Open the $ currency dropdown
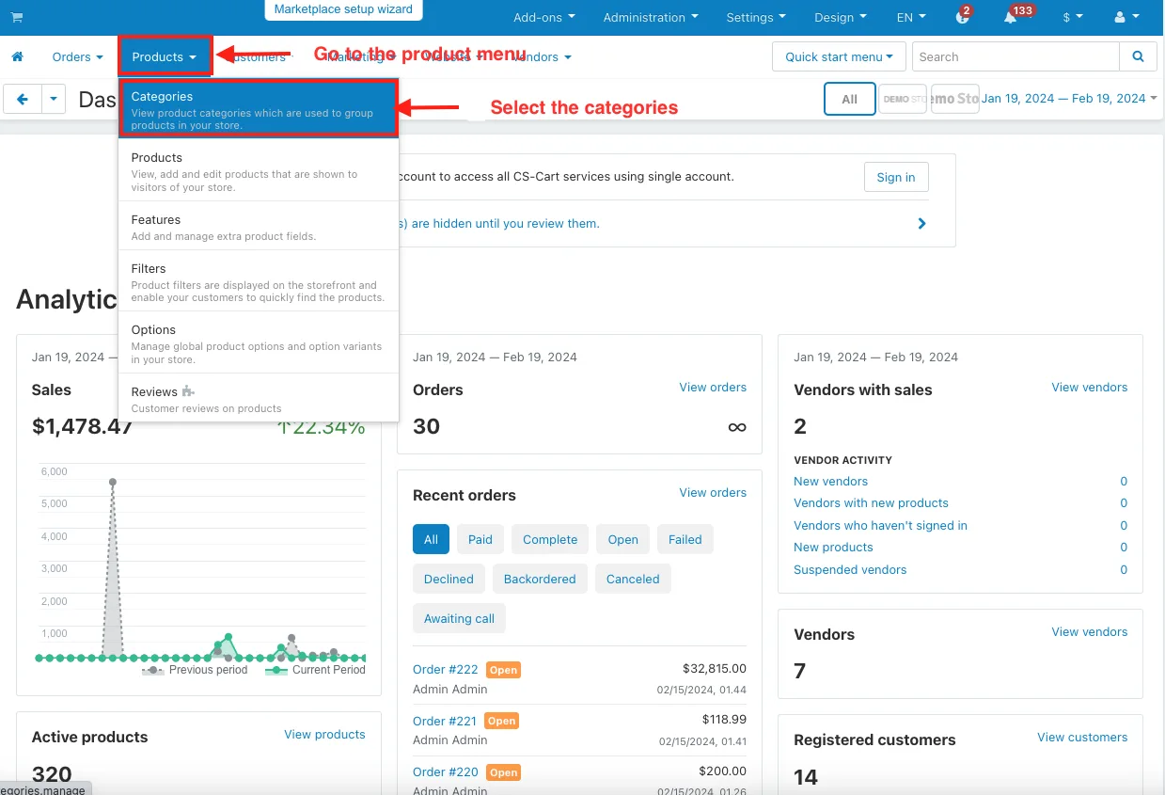 pos(1073,17)
